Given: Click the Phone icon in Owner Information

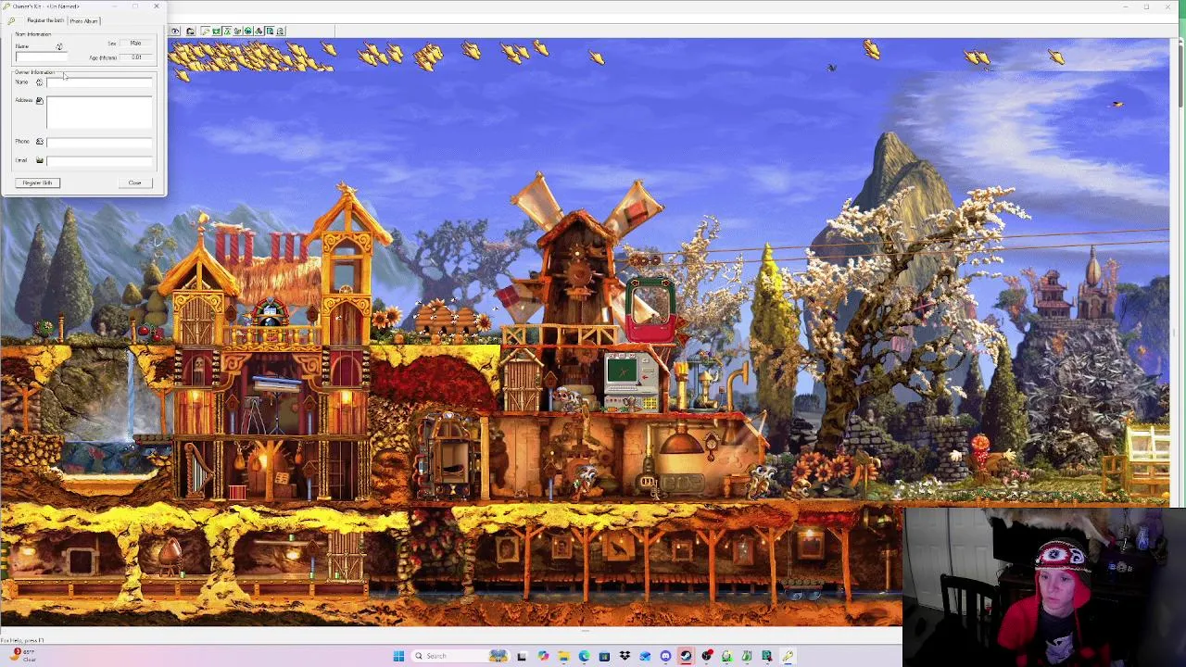Looking at the screenshot, I should coord(39,142).
